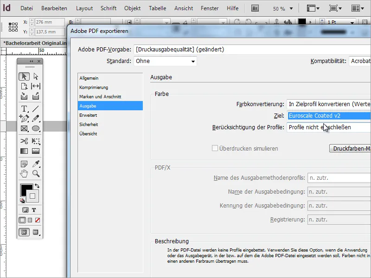Open the 50 % zoom level dropdown

click(x=291, y=9)
